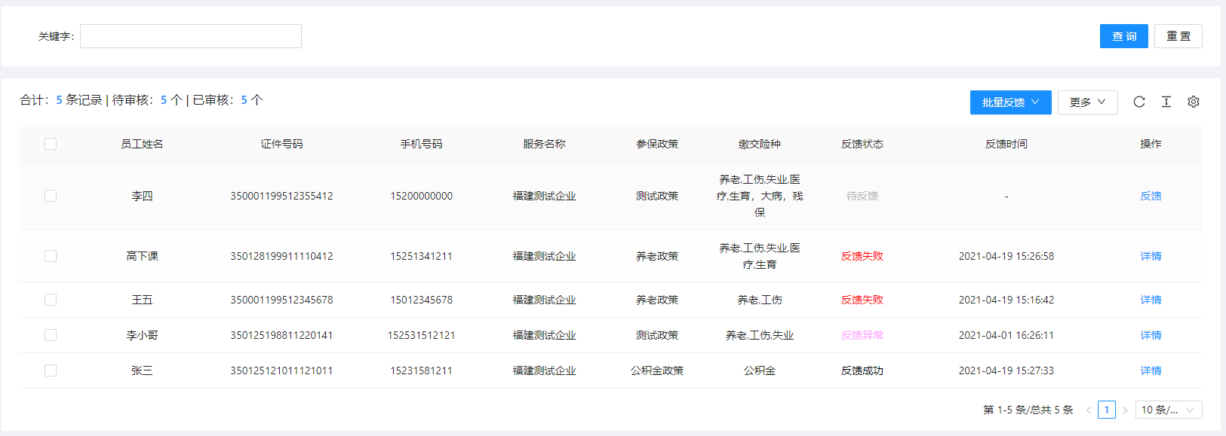This screenshot has width=1226, height=436.
Task: Go to the next page arrow
Action: click(1125, 410)
